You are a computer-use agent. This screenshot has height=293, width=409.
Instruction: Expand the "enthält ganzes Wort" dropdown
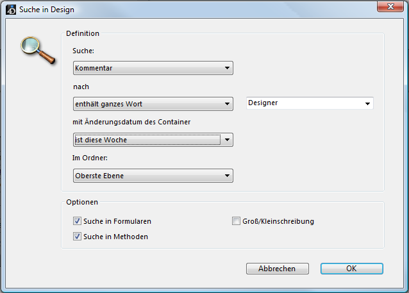(153, 104)
